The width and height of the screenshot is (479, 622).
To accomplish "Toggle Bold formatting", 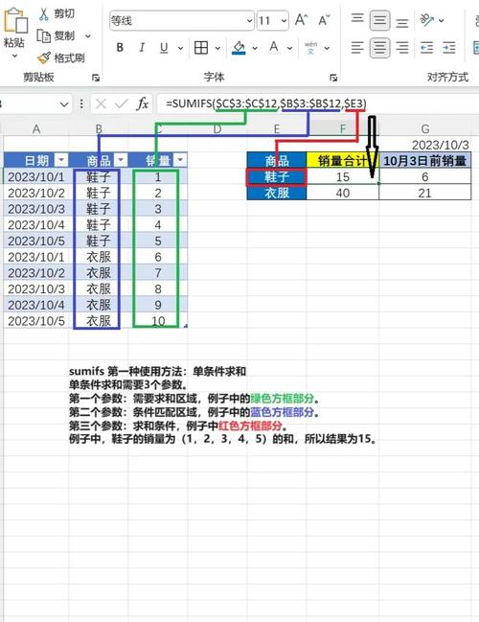I will point(120,48).
